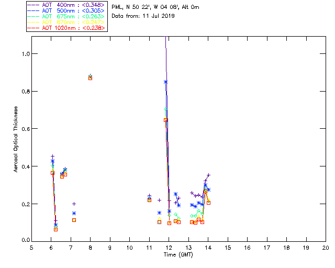
Task: Click the x-axis label 20
Action: tap(326, 248)
